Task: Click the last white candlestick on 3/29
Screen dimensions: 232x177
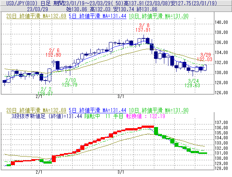Action: click(205, 67)
